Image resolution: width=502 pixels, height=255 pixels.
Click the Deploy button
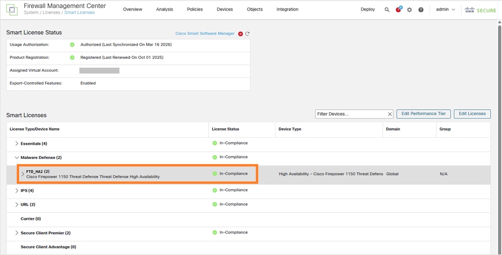pyautogui.click(x=368, y=9)
